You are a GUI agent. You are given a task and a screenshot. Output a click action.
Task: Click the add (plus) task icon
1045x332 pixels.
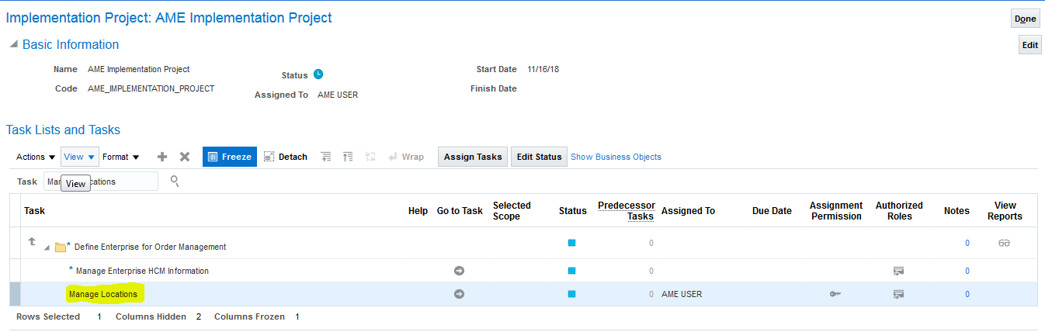coord(162,157)
